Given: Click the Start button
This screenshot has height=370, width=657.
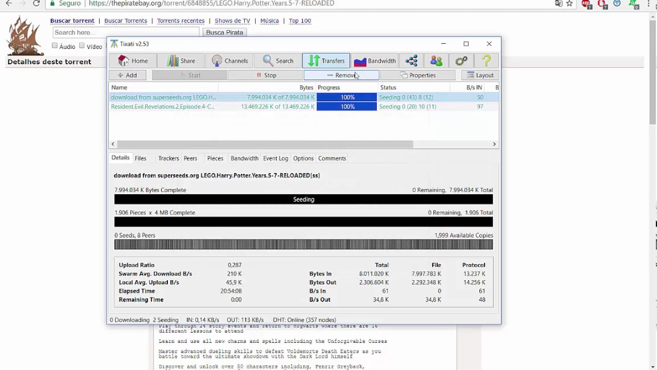Looking at the screenshot, I should [190, 75].
